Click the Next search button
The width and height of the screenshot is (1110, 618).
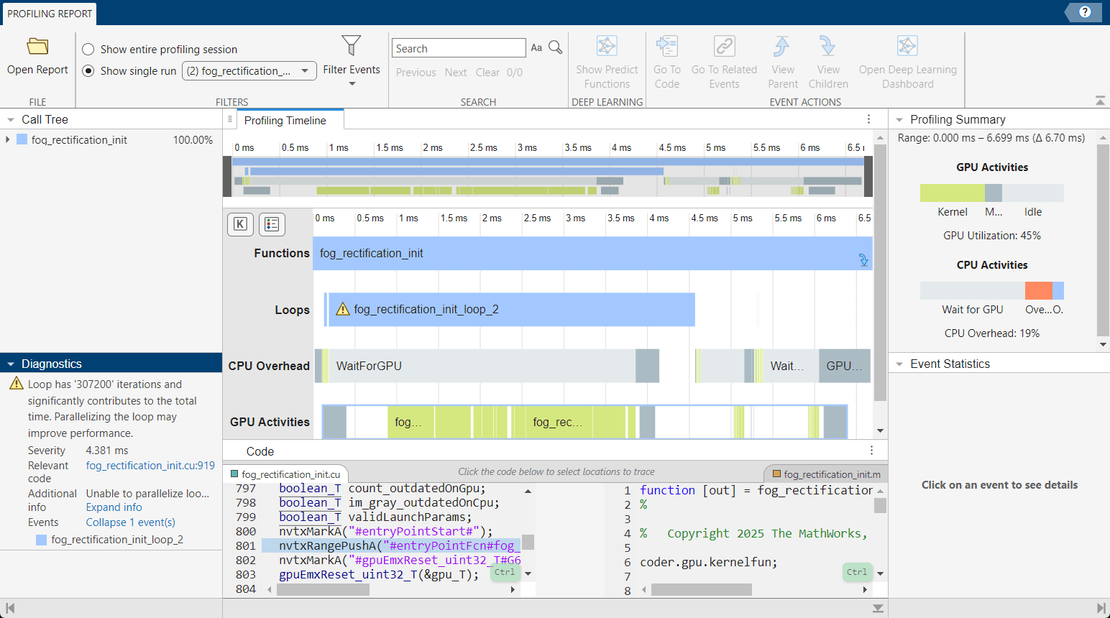456,73
